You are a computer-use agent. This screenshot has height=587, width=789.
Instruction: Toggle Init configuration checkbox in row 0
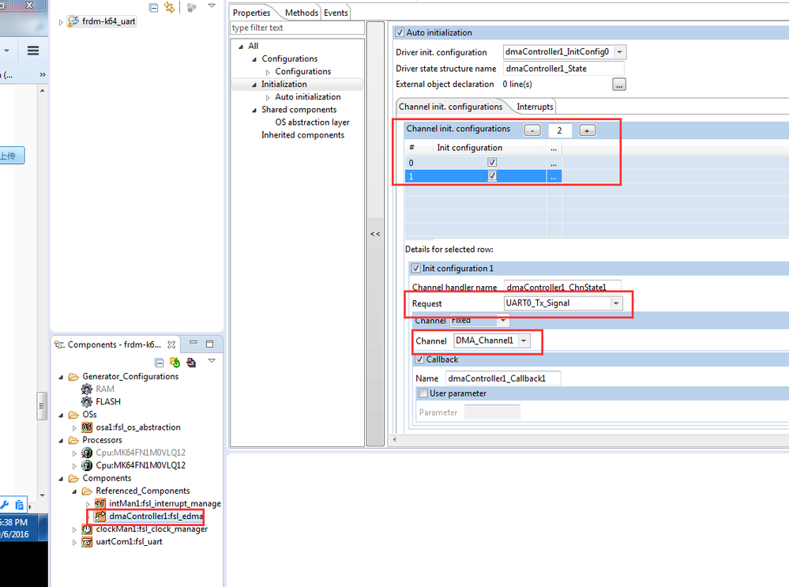tap(492, 162)
